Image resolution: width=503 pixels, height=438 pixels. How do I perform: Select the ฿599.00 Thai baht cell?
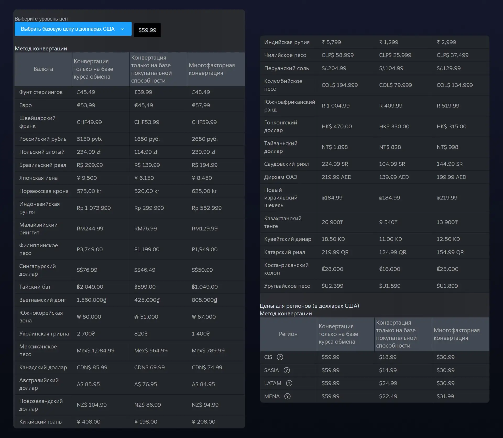coord(145,287)
